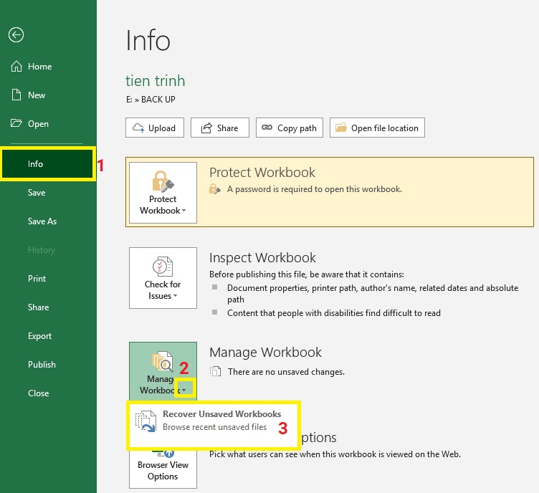Screen dimensions: 539x493
Task: Click the New blank page icon
Action: [16, 95]
